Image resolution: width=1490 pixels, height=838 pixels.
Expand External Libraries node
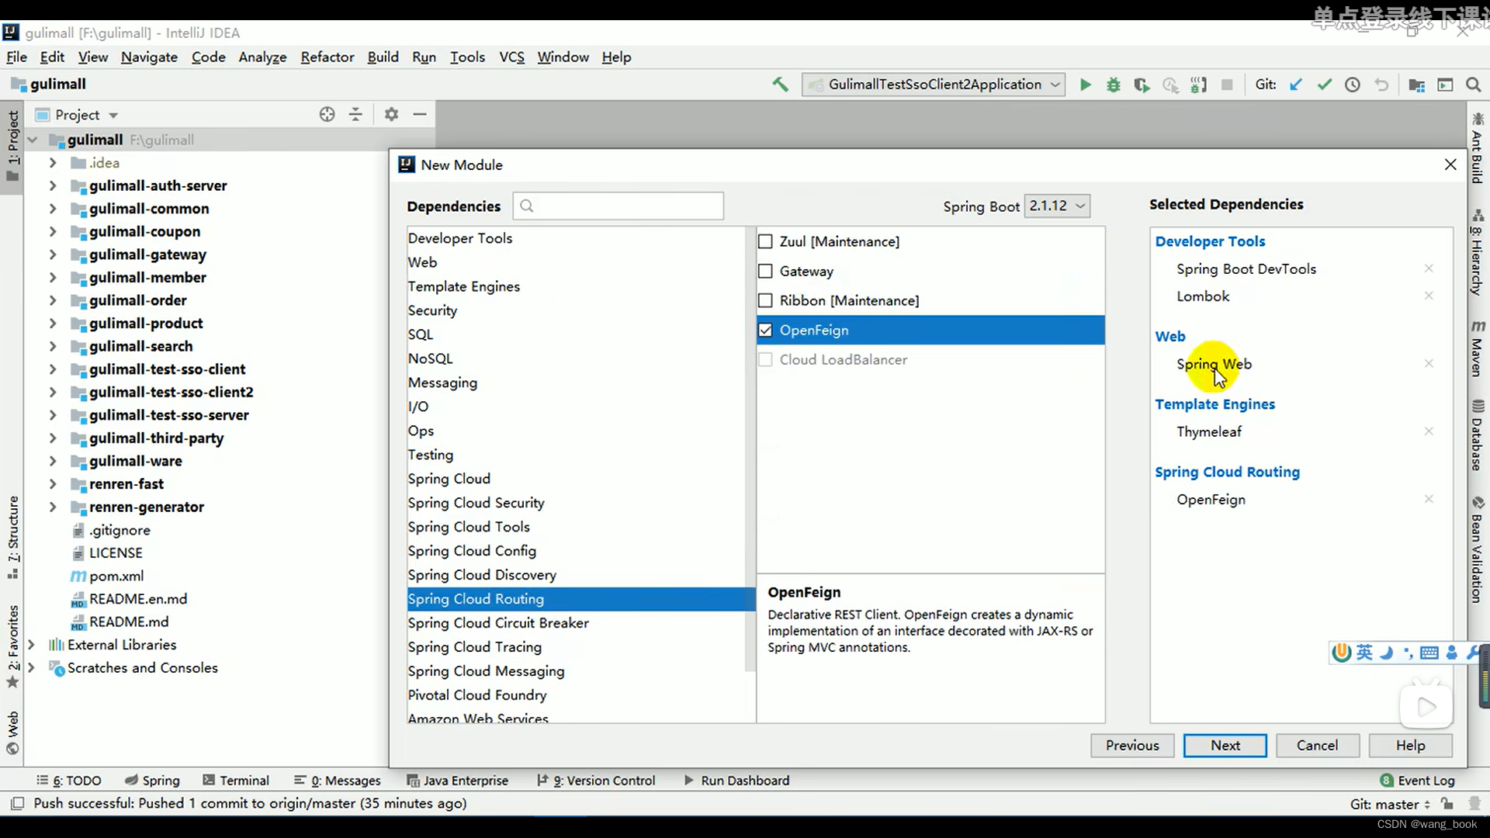click(x=31, y=644)
